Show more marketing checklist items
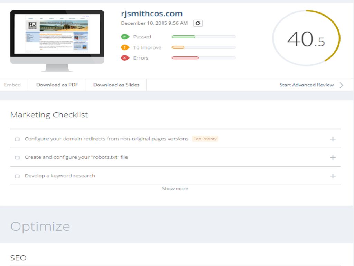Image resolution: width=354 pixels, height=266 pixels. point(175,189)
